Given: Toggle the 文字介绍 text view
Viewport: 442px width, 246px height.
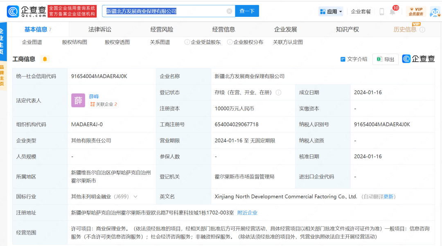Looking at the screenshot, I should click(354, 59).
